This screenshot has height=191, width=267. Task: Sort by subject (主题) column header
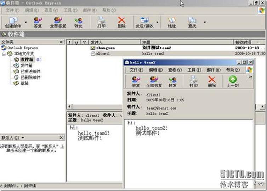point(187,42)
